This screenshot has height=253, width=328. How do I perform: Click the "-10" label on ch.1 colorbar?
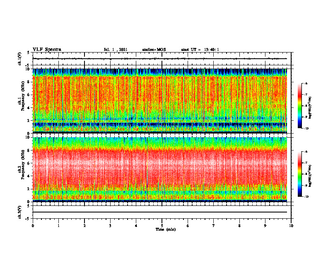(x=306, y=129)
